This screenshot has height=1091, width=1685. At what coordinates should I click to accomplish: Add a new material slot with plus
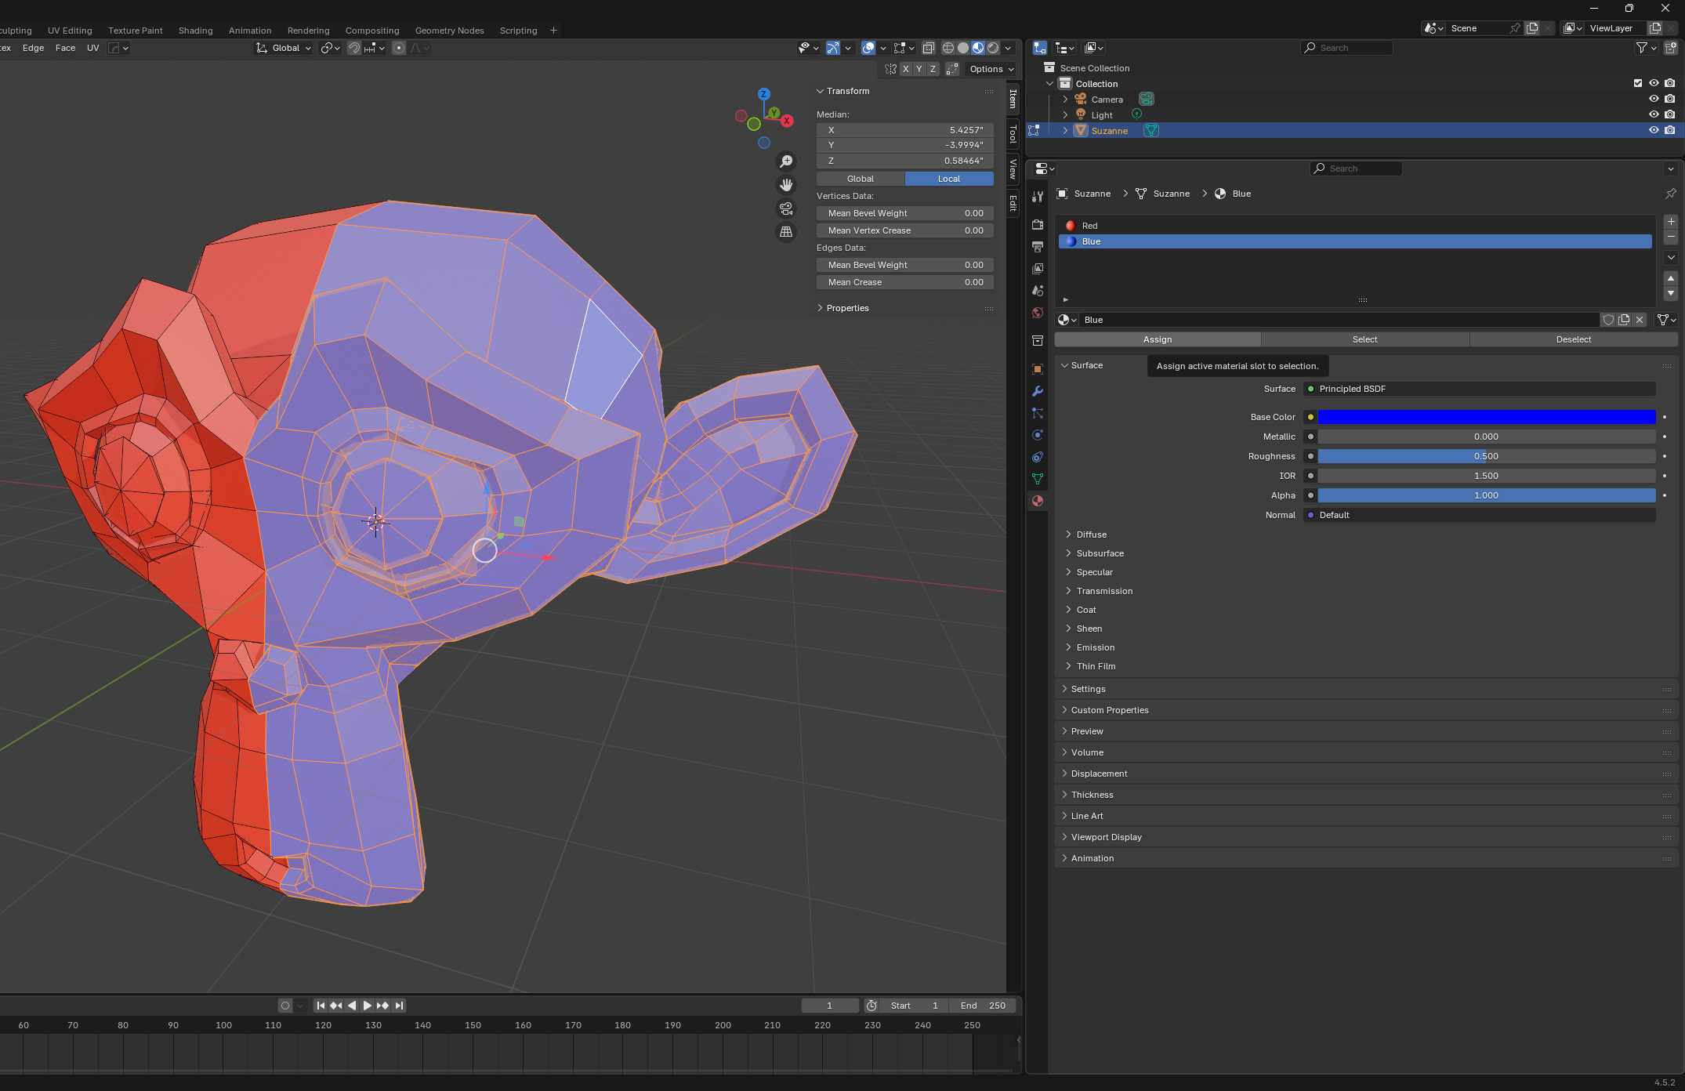click(1671, 222)
